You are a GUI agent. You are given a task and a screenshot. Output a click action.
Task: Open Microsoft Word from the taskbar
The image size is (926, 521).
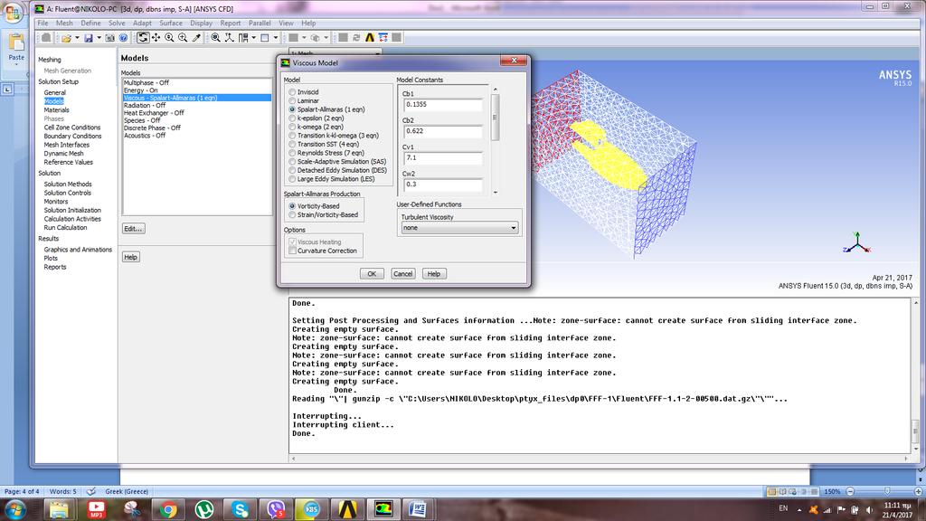[x=418, y=509]
